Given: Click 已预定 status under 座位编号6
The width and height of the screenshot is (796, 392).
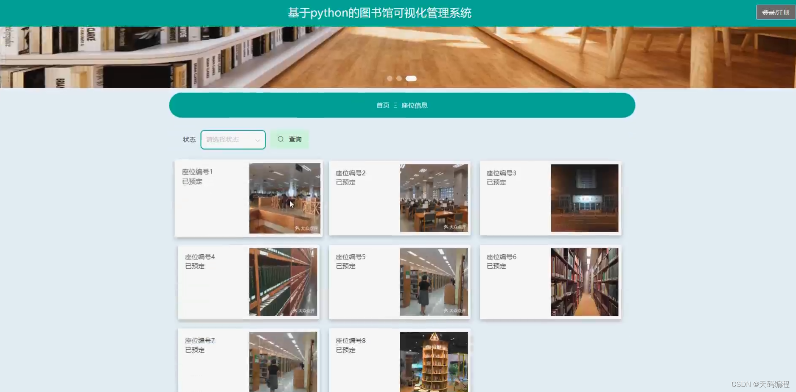Looking at the screenshot, I should [496, 266].
